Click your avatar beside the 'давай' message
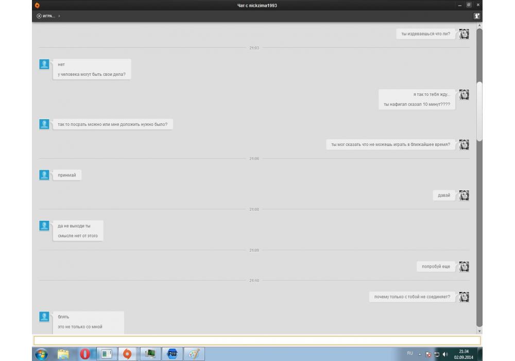 (464, 195)
